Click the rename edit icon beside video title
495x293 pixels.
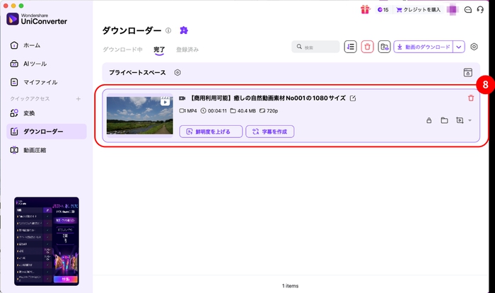353,98
